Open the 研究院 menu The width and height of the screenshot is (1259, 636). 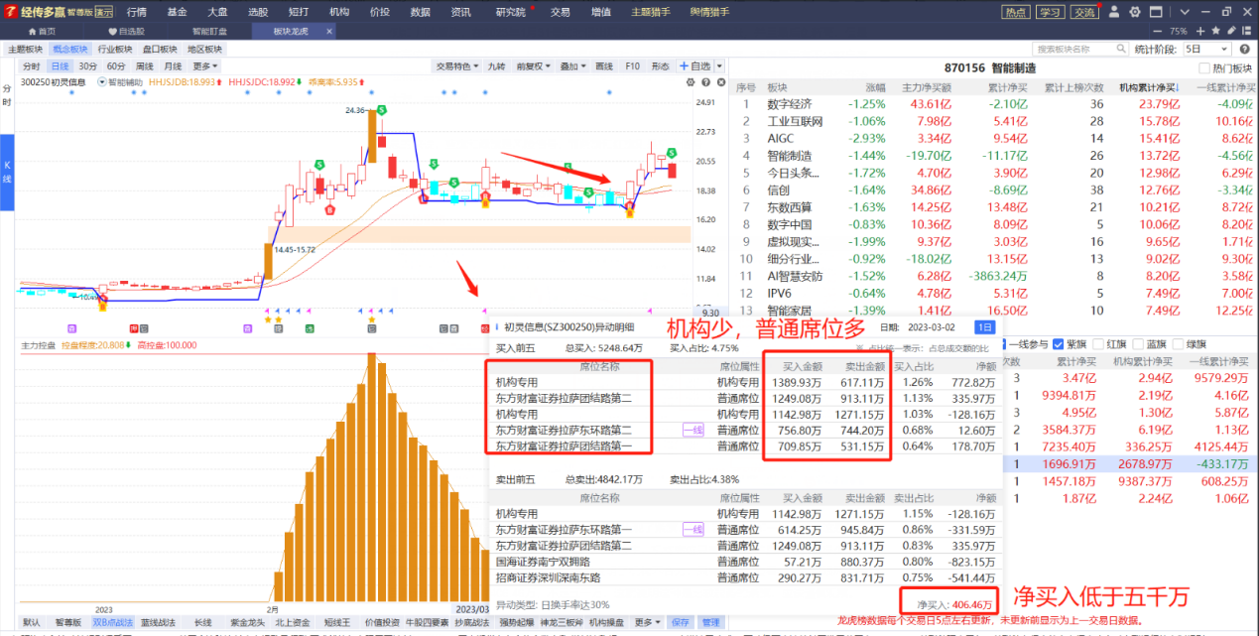(511, 12)
